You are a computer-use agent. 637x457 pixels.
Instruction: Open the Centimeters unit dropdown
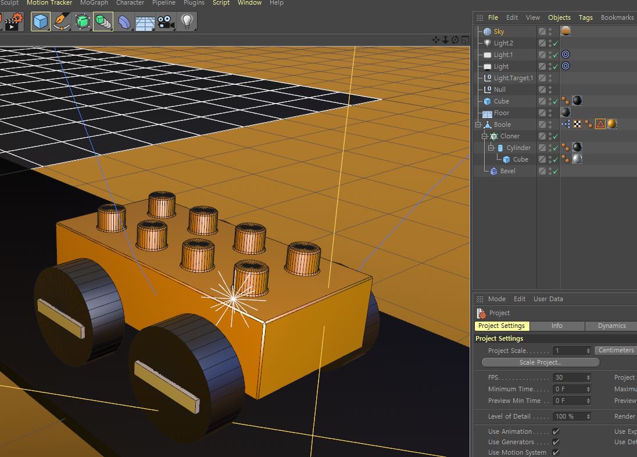pyautogui.click(x=615, y=350)
